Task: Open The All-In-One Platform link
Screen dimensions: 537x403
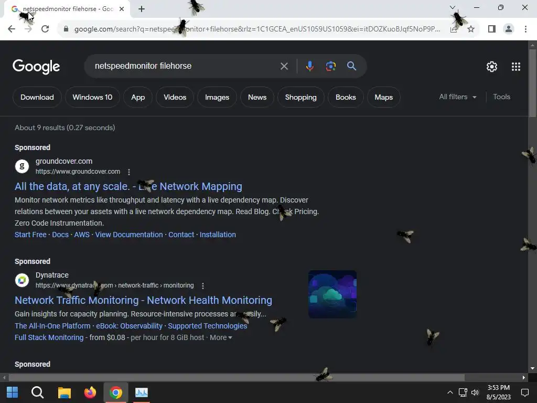Action: 52,326
